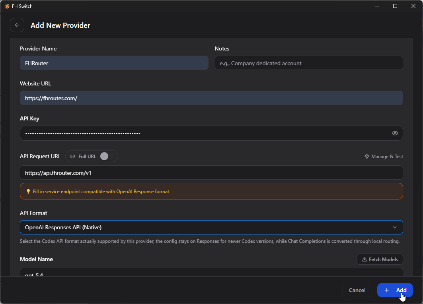Minimize the FH Switch window

[377, 6]
